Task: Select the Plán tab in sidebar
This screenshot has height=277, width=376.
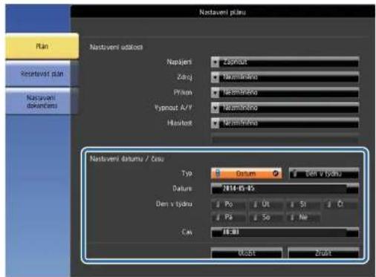Action: tap(42, 46)
